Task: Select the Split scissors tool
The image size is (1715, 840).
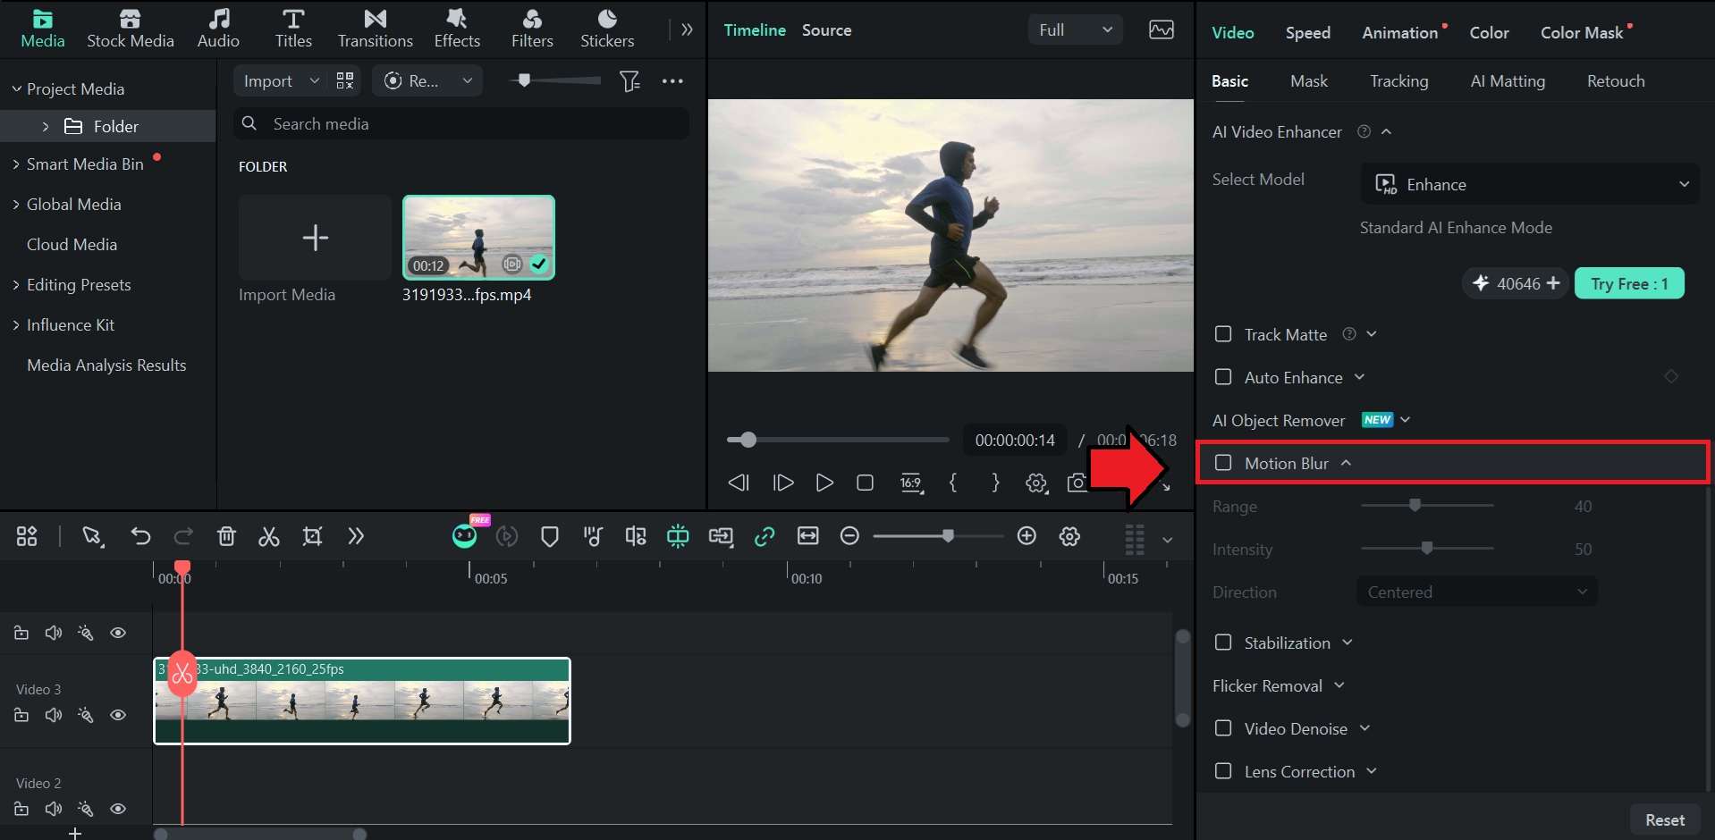Action: coord(269,536)
